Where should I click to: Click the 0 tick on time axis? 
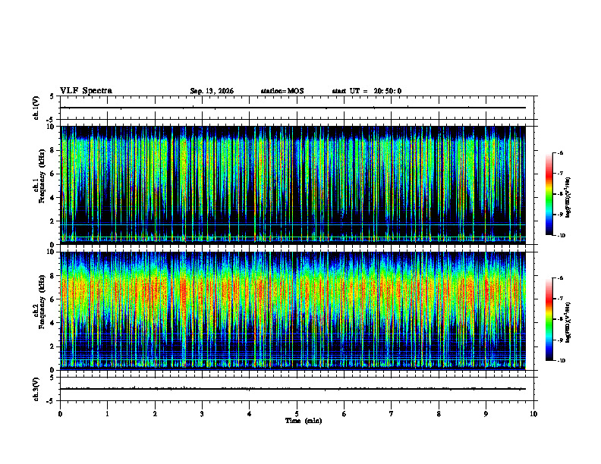(x=60, y=414)
